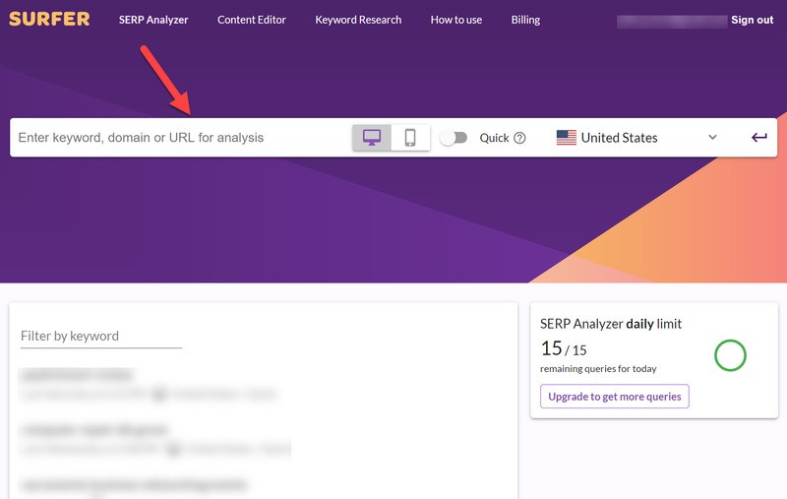Focus the Filter by keyword field
Image resolution: width=787 pixels, height=499 pixels.
pyautogui.click(x=101, y=337)
